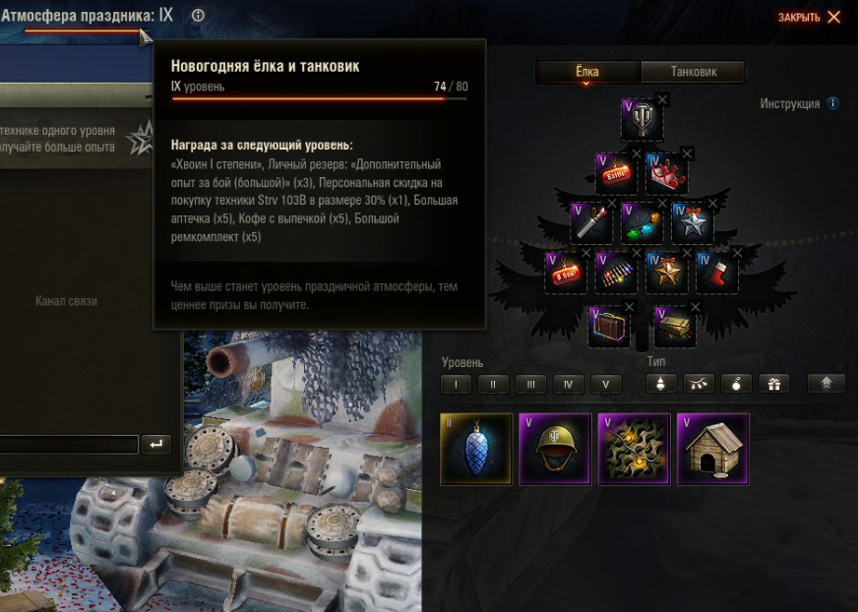This screenshot has height=612, width=858.
Task: Select the army helmet decoration
Action: 555,450
